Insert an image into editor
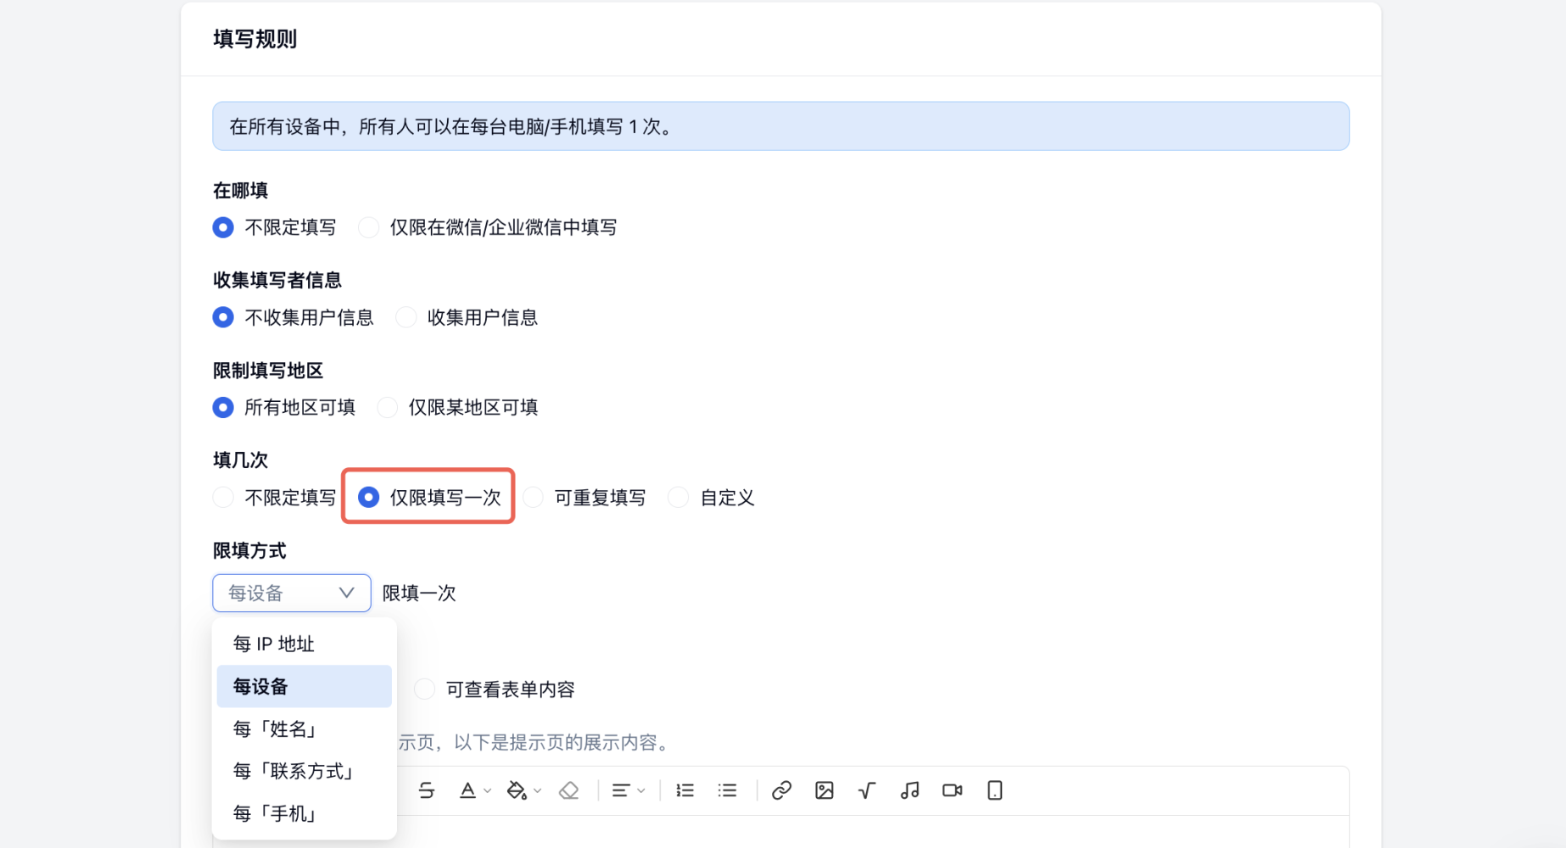This screenshot has height=848, width=1566. [825, 790]
